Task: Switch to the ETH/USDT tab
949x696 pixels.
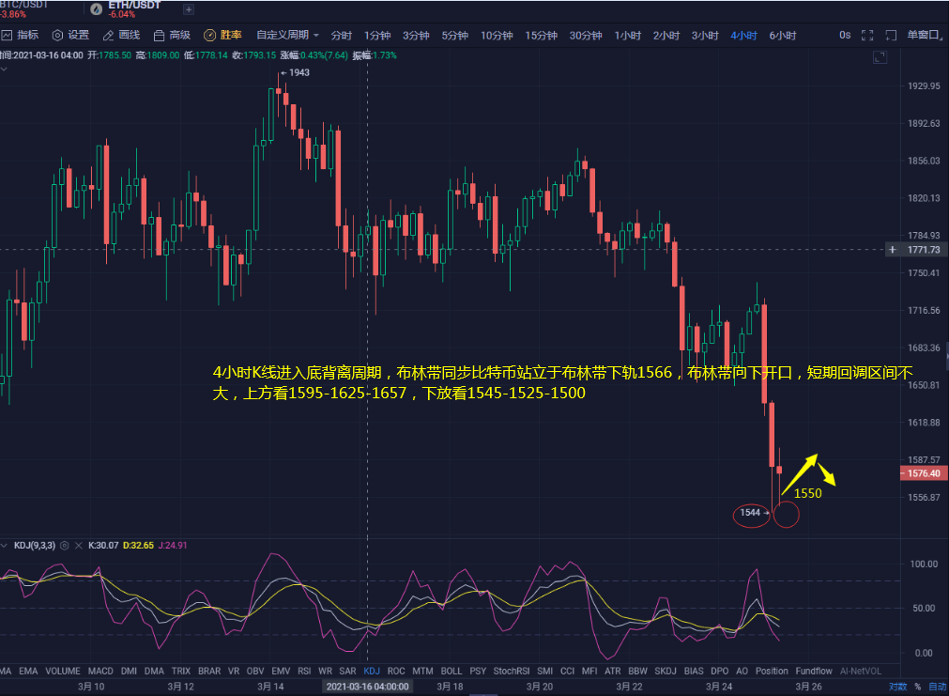Action: (134, 8)
